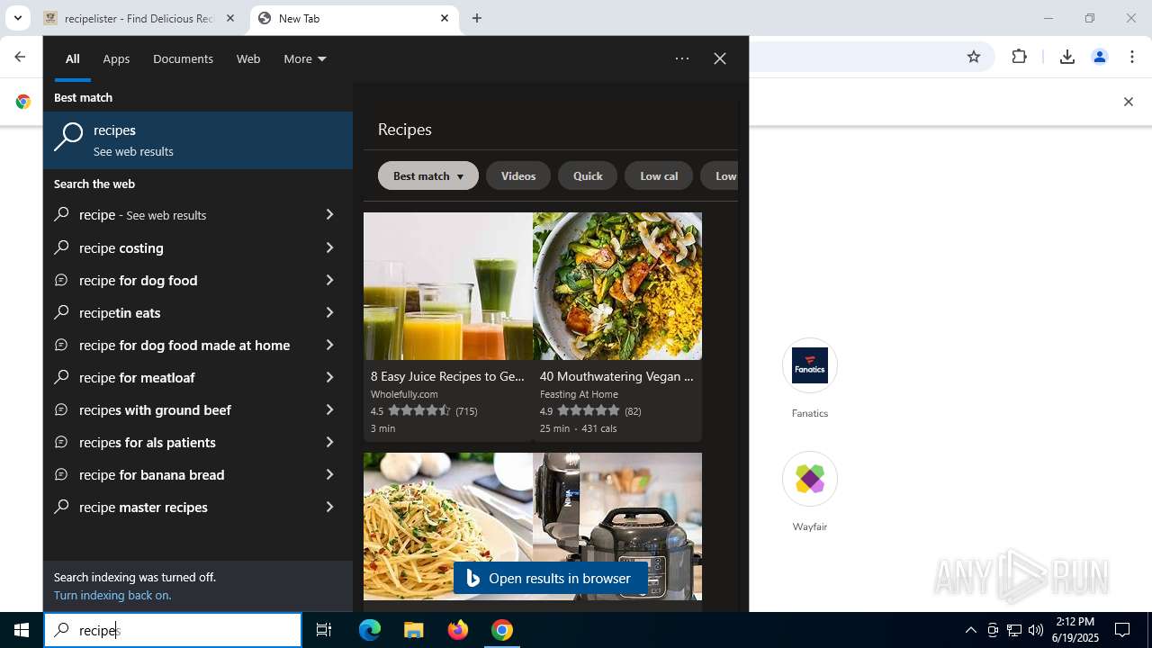Select the Web search filter tab
This screenshot has width=1152, height=648.
click(x=248, y=58)
